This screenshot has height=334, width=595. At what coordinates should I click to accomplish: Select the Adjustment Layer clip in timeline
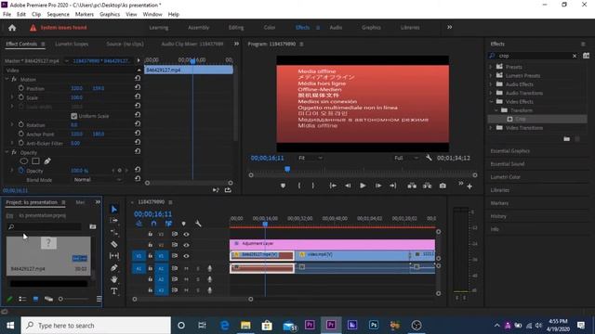(333, 243)
